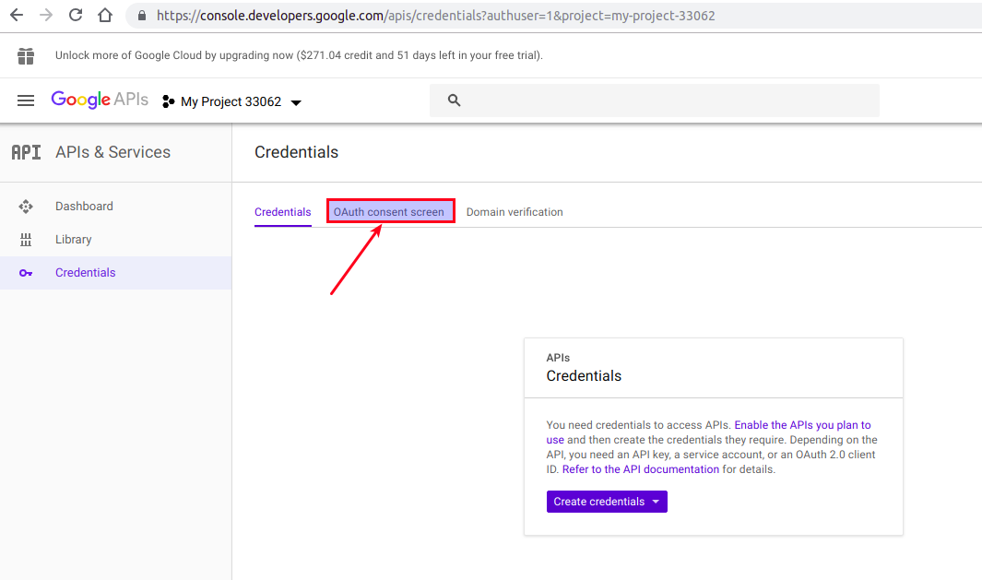Open Library in the sidebar

(x=73, y=239)
